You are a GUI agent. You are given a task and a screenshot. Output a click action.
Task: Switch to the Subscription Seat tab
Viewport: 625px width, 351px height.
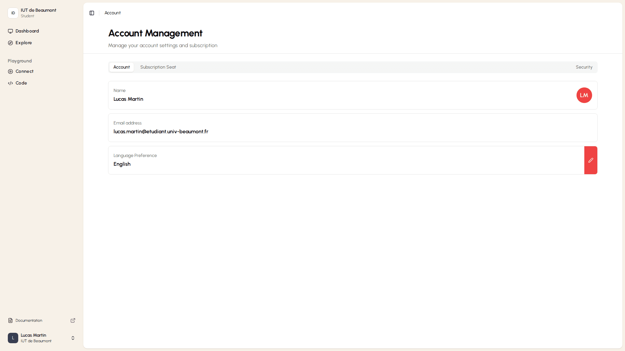[x=158, y=67]
